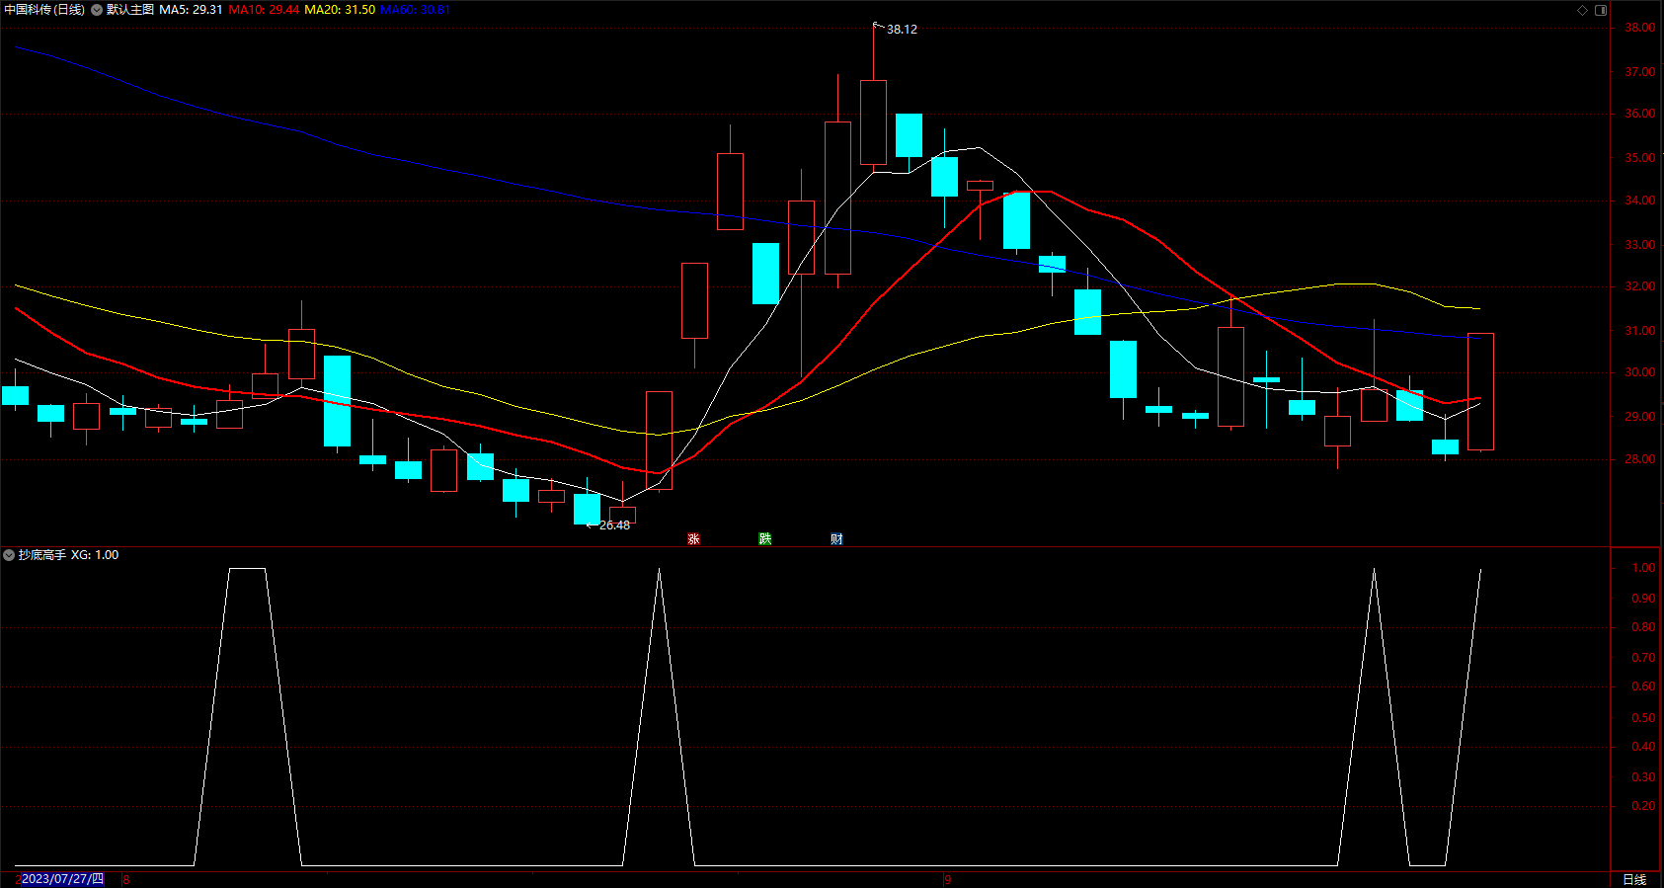Viewport: 1664px width, 888px height.
Task: Click the 31.00 price axis label
Action: click(1640, 331)
